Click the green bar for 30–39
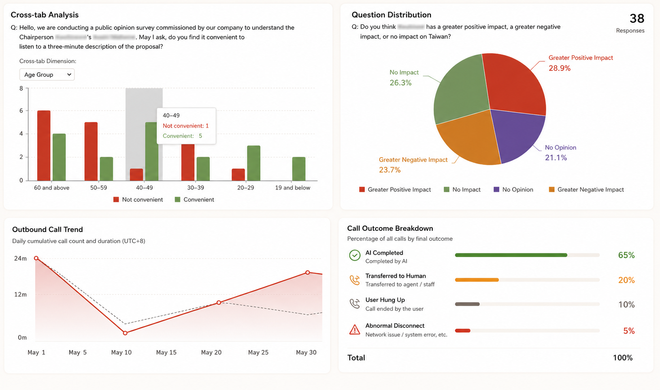The width and height of the screenshot is (660, 390). tap(203, 169)
